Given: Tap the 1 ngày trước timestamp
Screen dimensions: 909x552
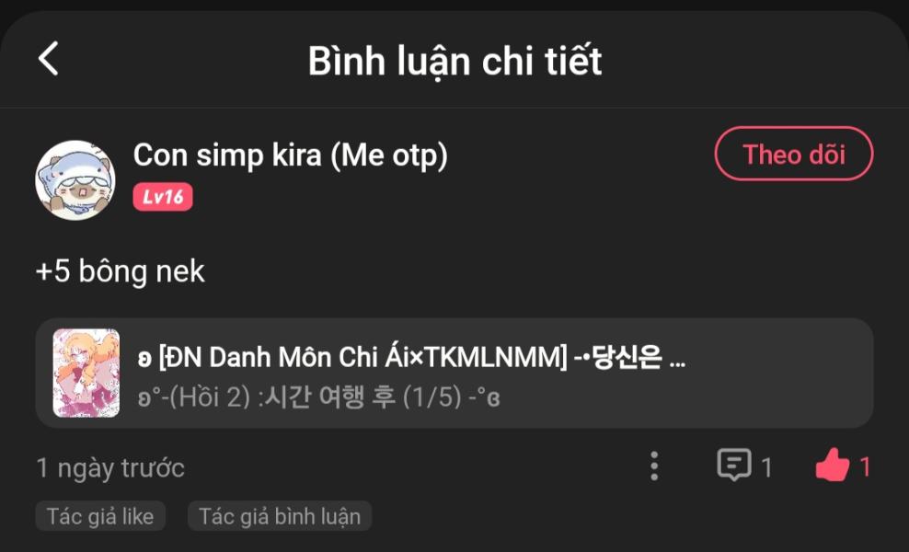Looking at the screenshot, I should [x=110, y=468].
